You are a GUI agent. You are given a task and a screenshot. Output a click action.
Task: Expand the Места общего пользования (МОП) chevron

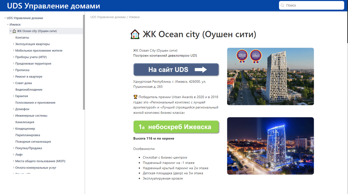point(13,161)
